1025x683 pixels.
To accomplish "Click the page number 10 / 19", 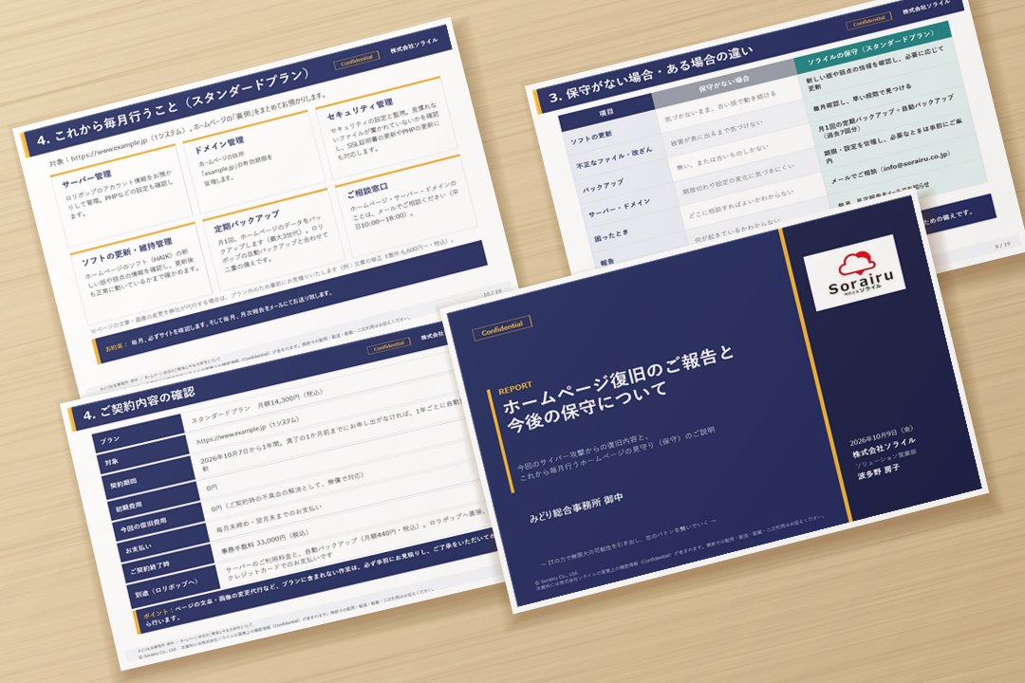I will (491, 292).
